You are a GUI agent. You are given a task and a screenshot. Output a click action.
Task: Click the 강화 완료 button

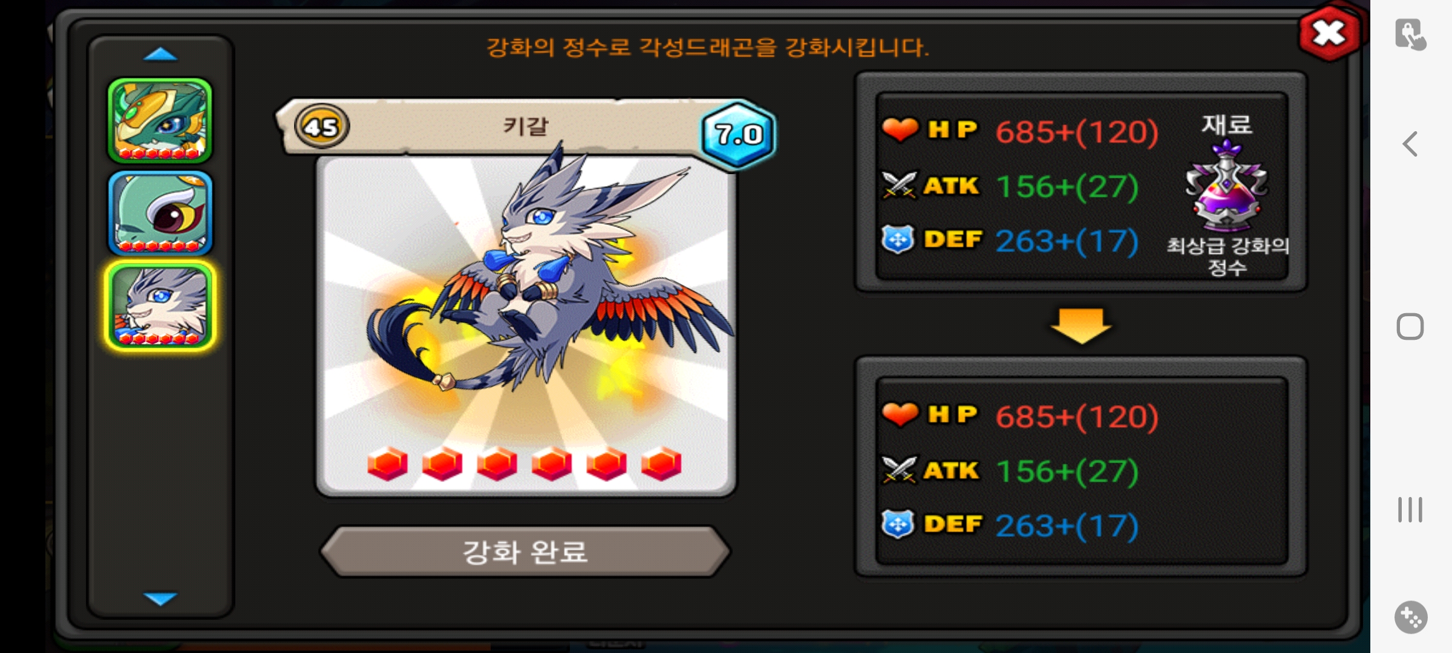525,551
